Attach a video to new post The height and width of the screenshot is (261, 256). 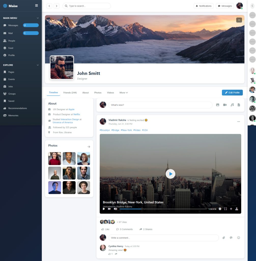[x=225, y=105]
